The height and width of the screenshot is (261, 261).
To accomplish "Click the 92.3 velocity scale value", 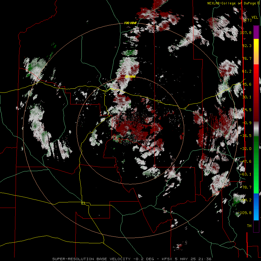I will (247, 46).
